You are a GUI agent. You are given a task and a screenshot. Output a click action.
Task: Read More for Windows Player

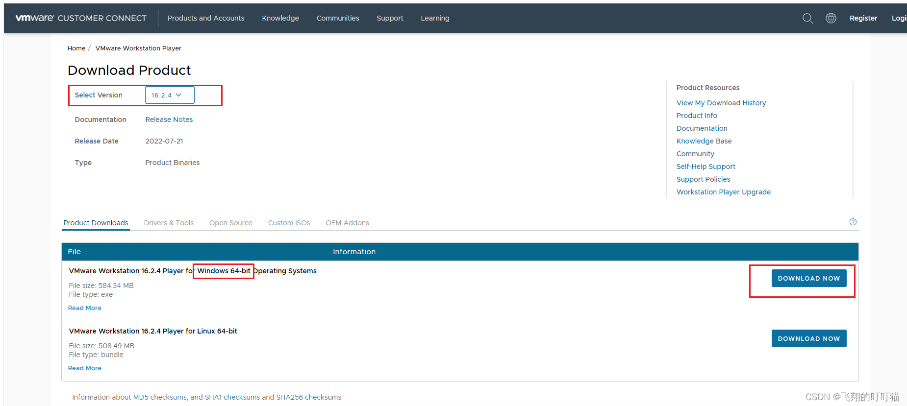coord(85,308)
